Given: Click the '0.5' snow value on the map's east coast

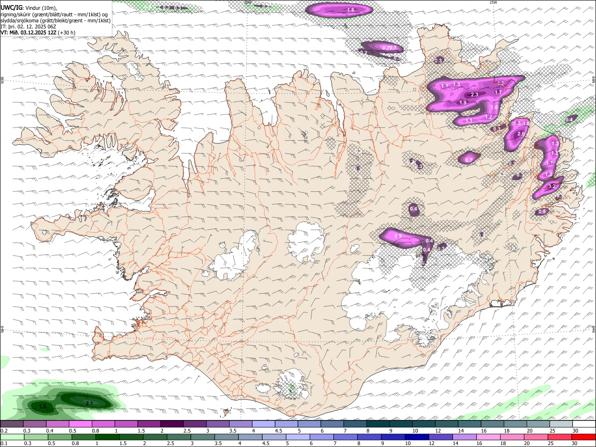Looking at the screenshot, I should pyautogui.click(x=542, y=212).
